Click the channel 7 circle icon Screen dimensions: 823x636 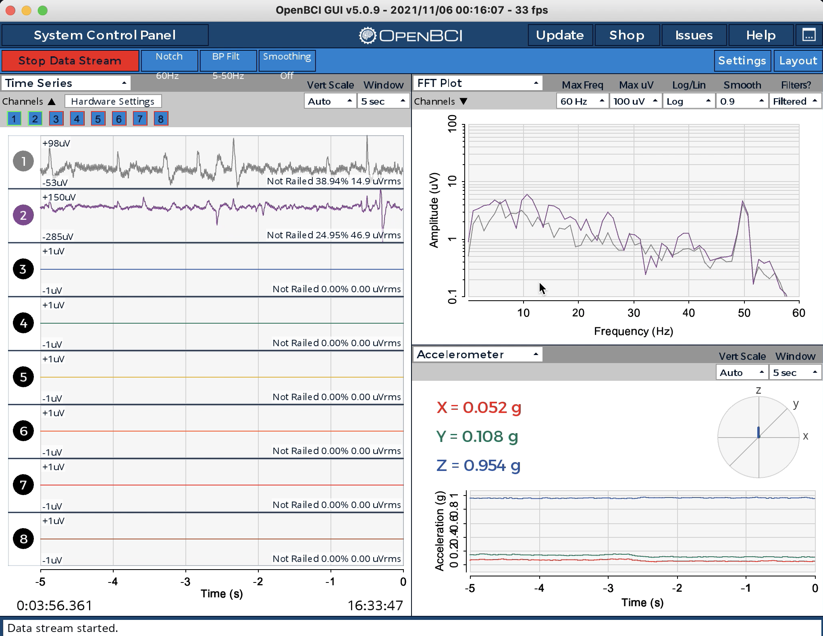[23, 485]
